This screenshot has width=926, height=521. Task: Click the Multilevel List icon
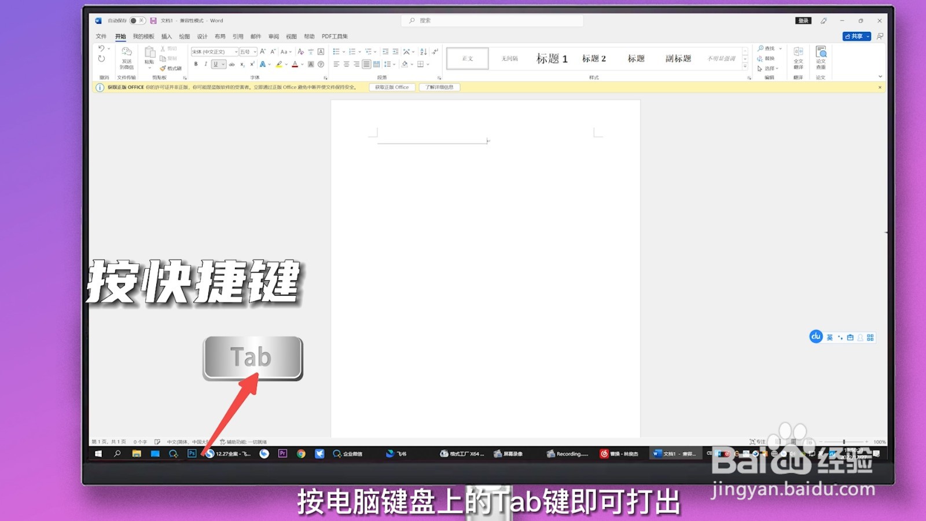tap(368, 52)
